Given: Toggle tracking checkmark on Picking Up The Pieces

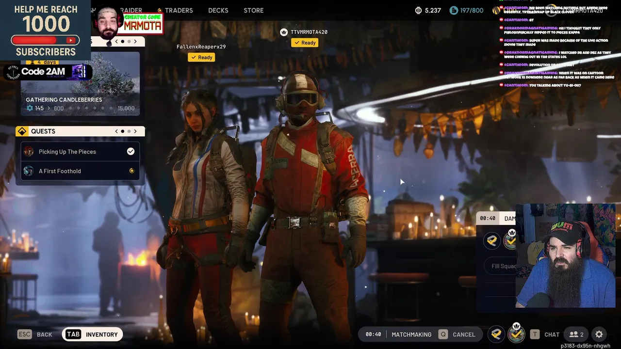Looking at the screenshot, I should (131, 152).
